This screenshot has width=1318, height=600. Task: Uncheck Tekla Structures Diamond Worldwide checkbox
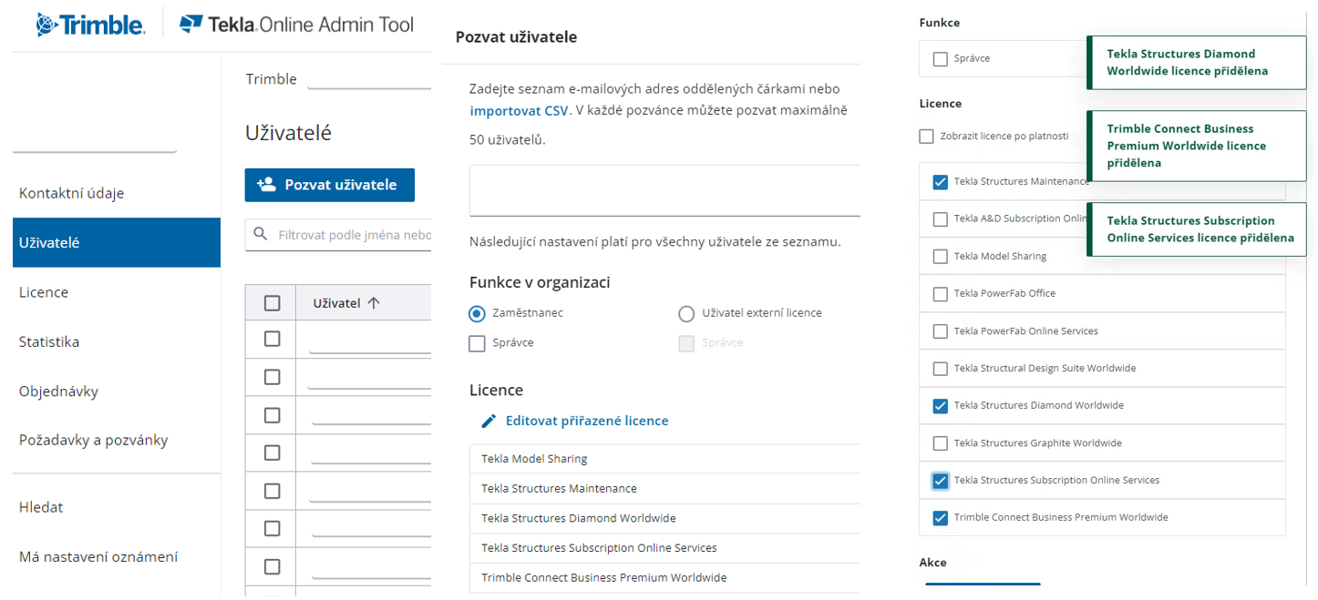pyautogui.click(x=941, y=406)
